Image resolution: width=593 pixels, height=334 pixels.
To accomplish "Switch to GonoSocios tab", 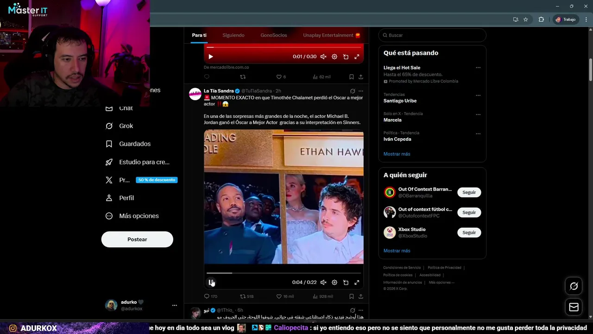I will (274, 35).
